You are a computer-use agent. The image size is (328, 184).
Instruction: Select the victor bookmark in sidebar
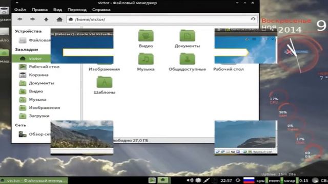31,59
